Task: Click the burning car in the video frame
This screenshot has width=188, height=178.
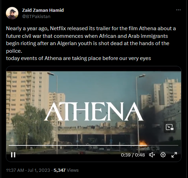Action: pyautogui.click(x=143, y=145)
